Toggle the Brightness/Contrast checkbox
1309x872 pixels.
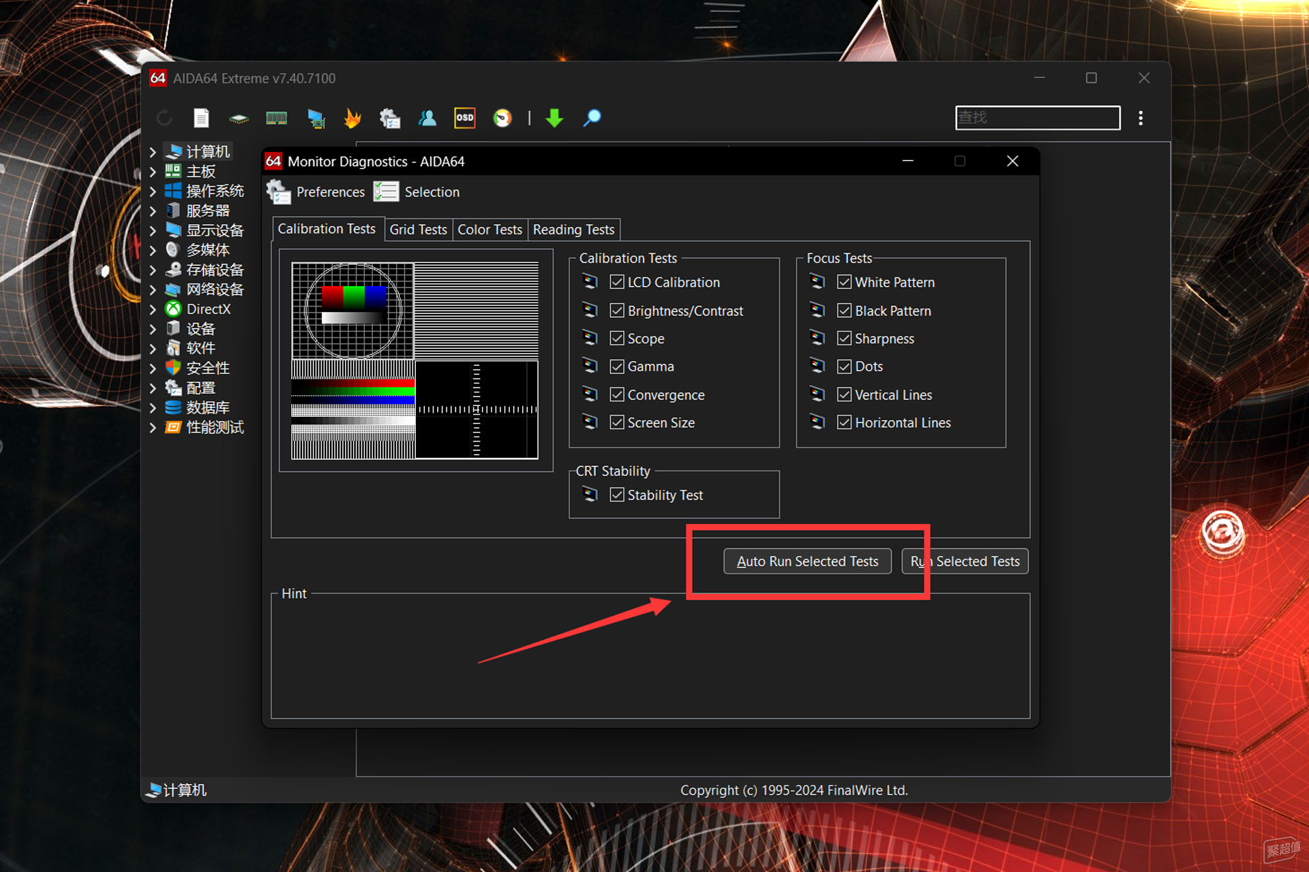point(617,311)
